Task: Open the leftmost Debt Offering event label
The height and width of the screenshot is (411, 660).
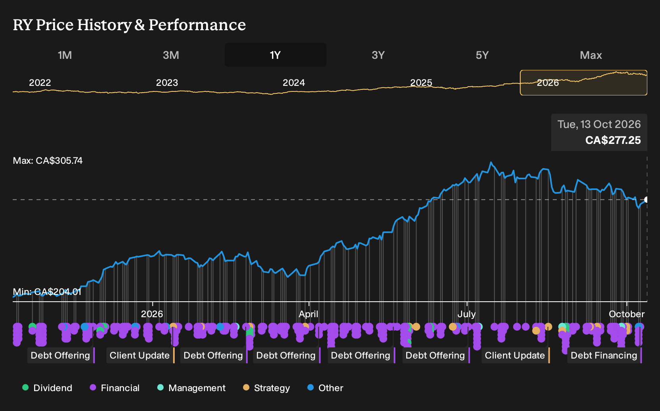Action: (x=60, y=355)
